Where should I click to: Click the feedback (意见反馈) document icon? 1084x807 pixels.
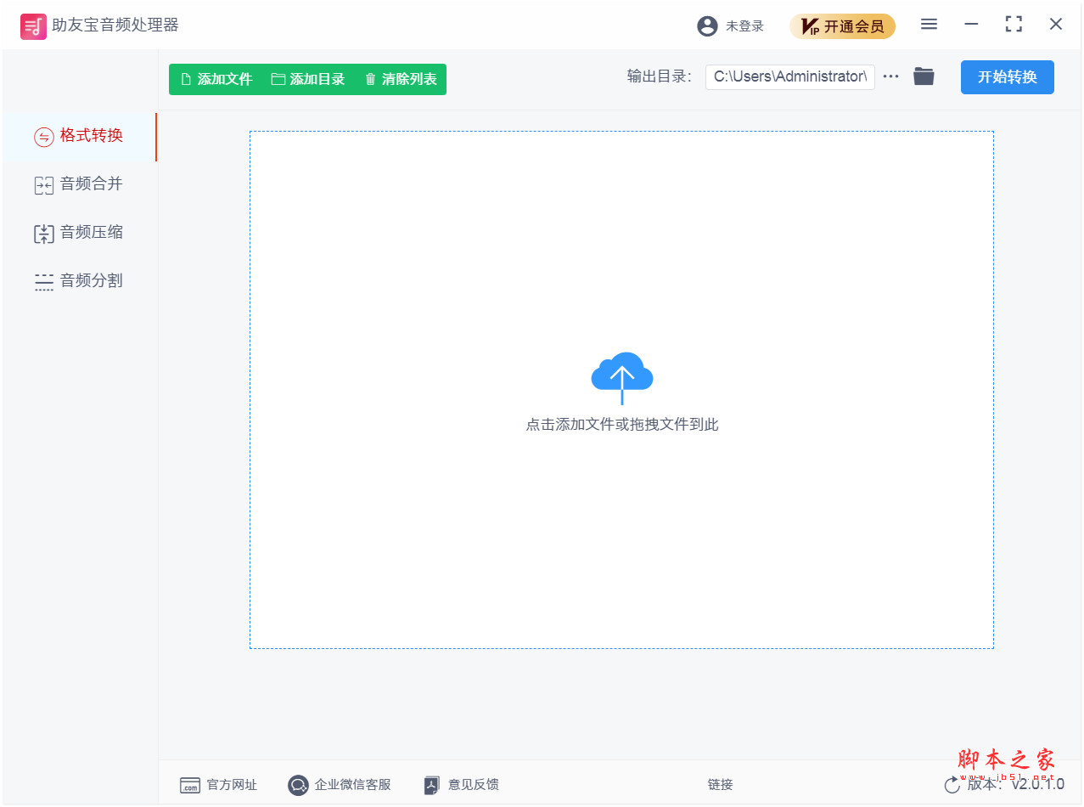click(x=431, y=784)
